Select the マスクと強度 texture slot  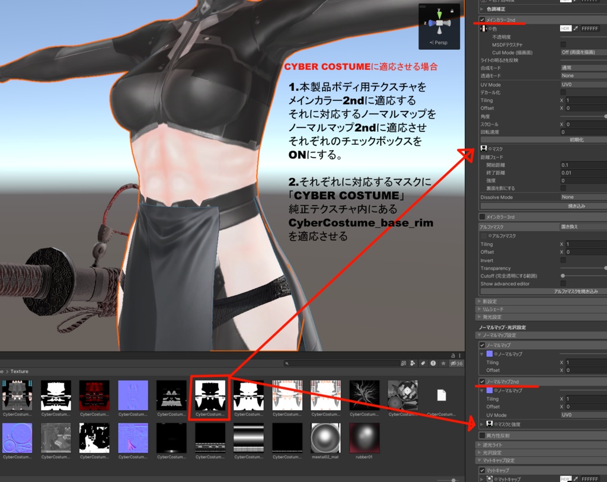coord(490,424)
